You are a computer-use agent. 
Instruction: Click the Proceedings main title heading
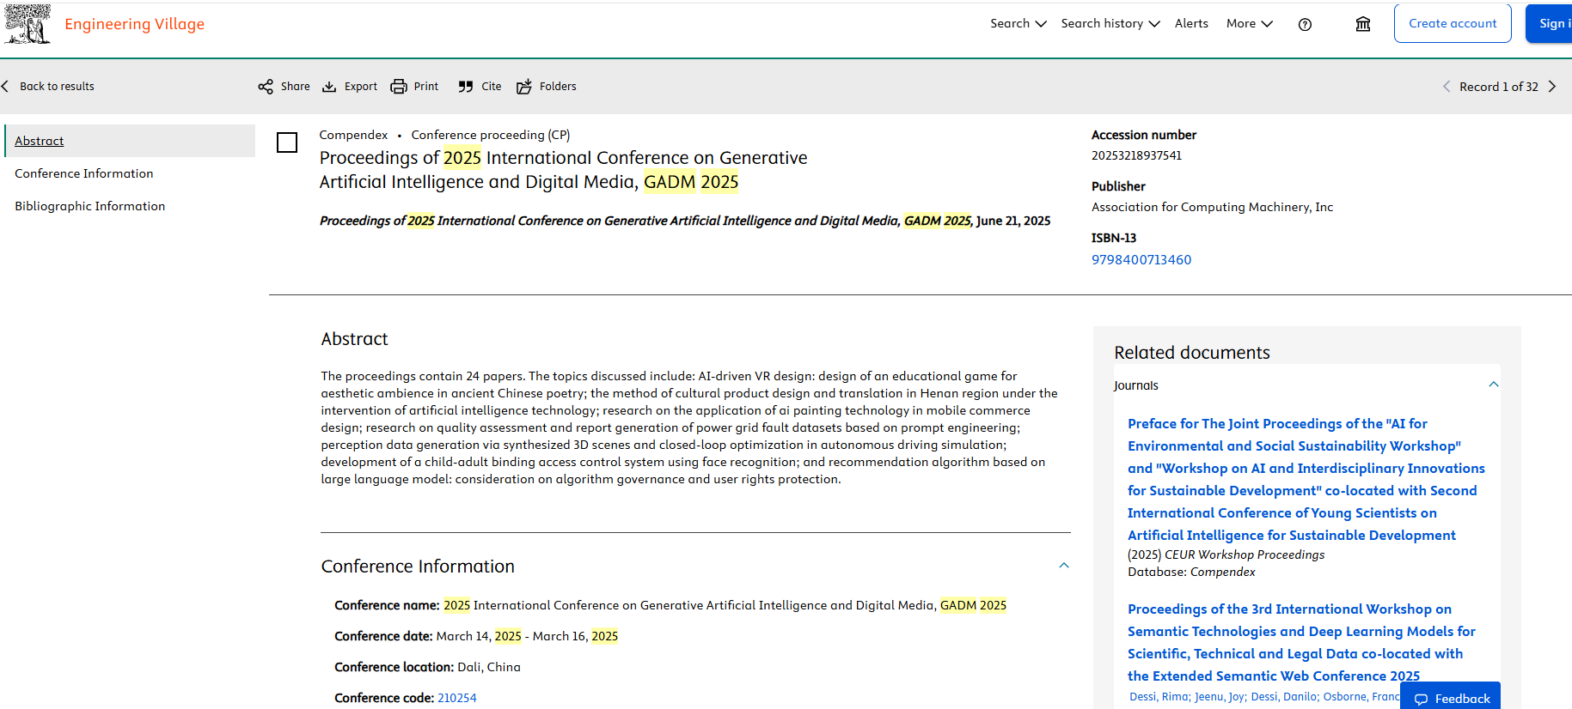coord(563,170)
